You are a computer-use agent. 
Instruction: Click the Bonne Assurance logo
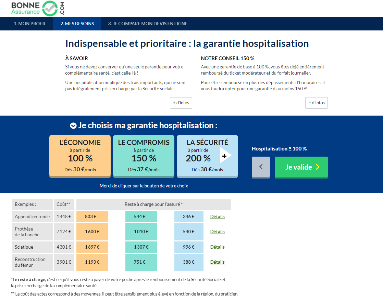coord(38,9)
